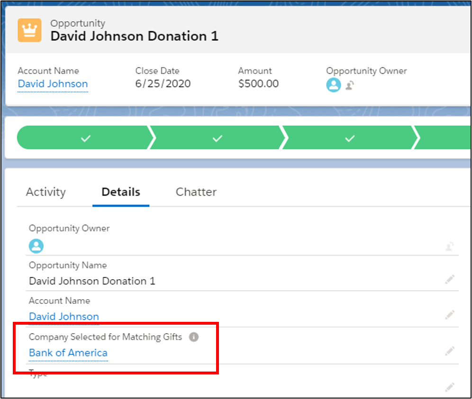Click the chevron after the first path stage

pos(153,138)
